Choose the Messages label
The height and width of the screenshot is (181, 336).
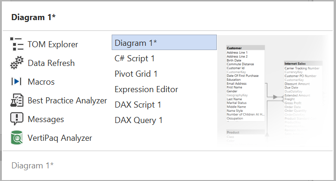(x=46, y=119)
